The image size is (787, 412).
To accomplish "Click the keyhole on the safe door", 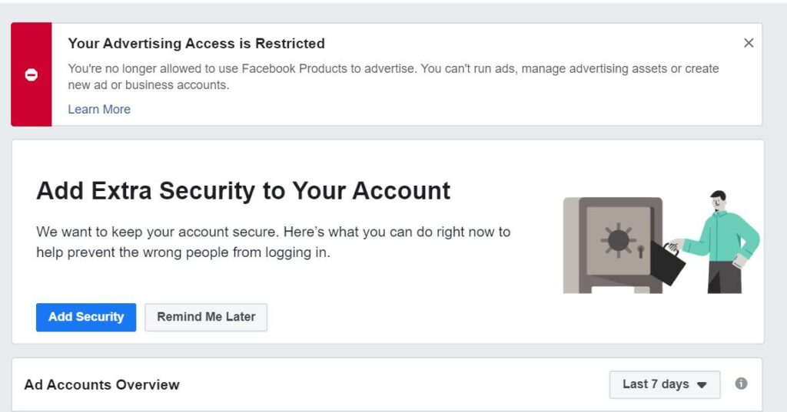I will coord(639,250).
